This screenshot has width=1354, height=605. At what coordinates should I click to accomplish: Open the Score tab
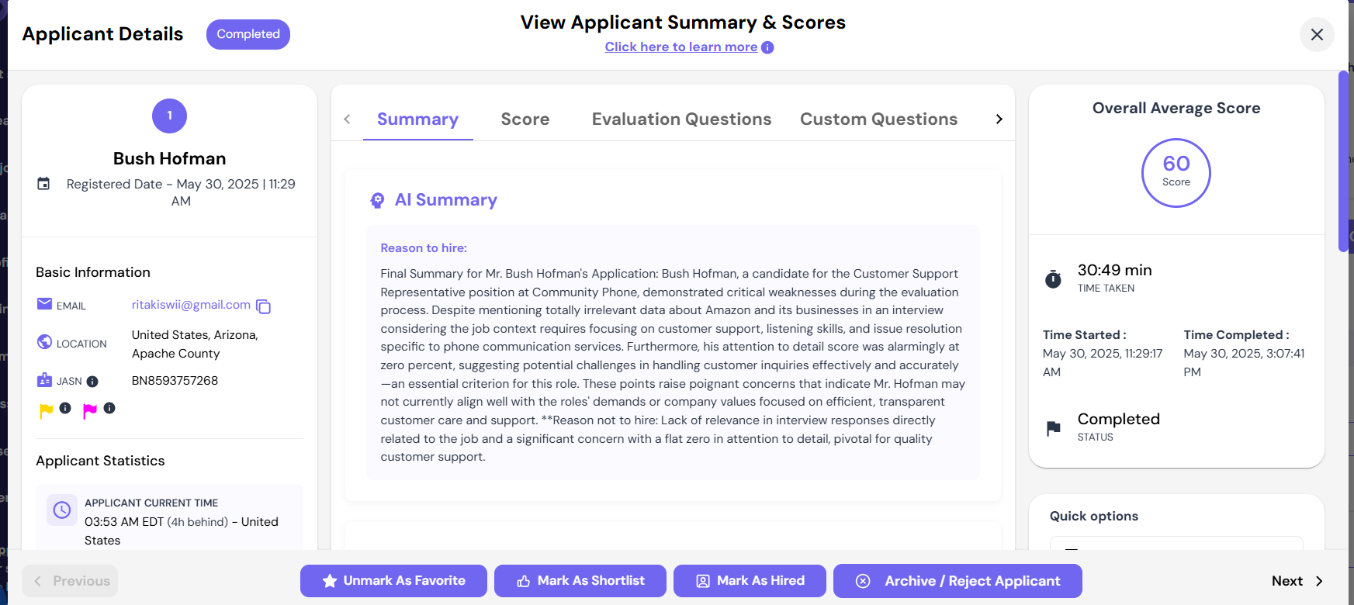click(525, 119)
